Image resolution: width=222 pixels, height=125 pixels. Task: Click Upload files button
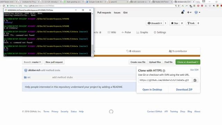[155, 62]
